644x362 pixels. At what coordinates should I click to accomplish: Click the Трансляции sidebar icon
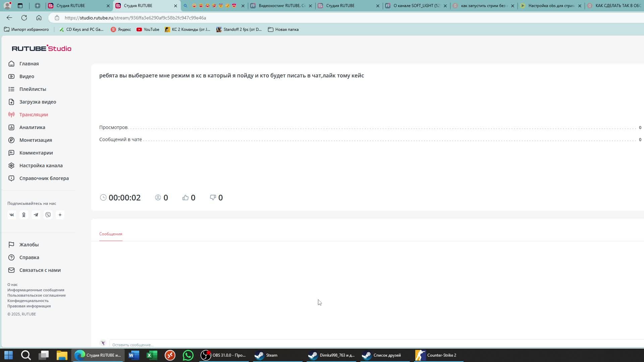(x=11, y=114)
